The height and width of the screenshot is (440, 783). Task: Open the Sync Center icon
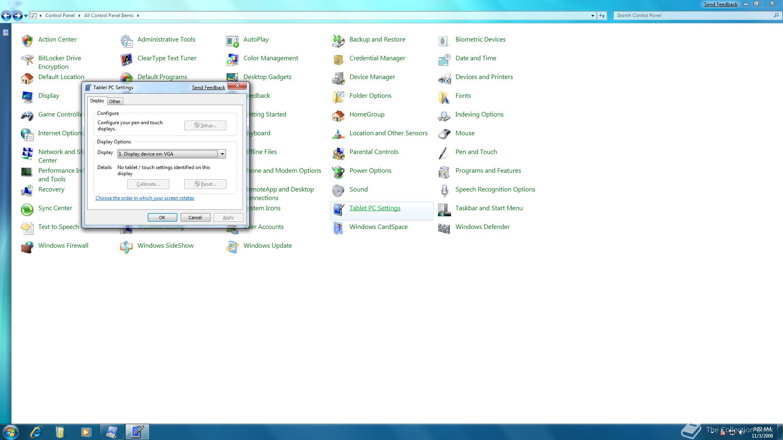click(x=27, y=209)
